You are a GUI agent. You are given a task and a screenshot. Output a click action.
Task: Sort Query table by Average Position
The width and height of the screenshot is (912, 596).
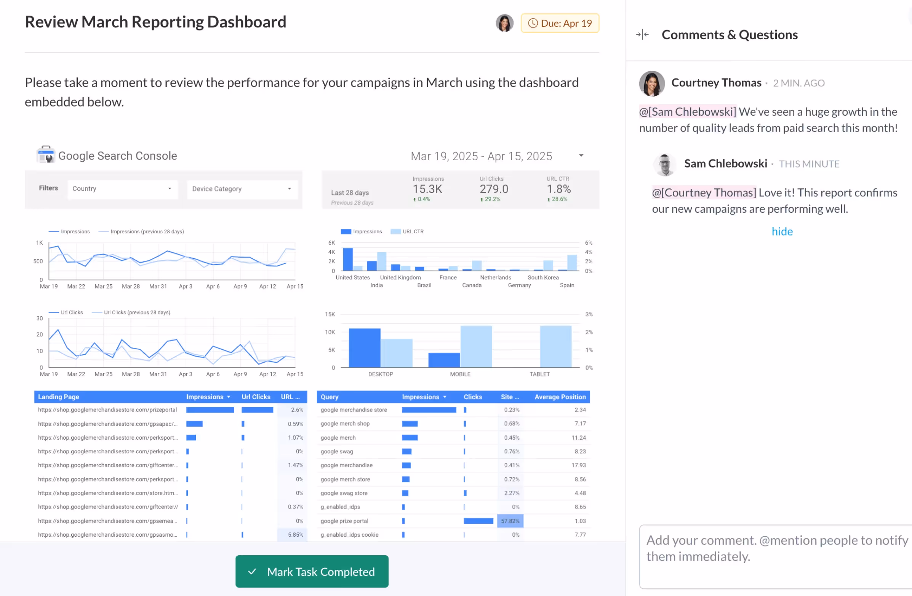(x=560, y=397)
